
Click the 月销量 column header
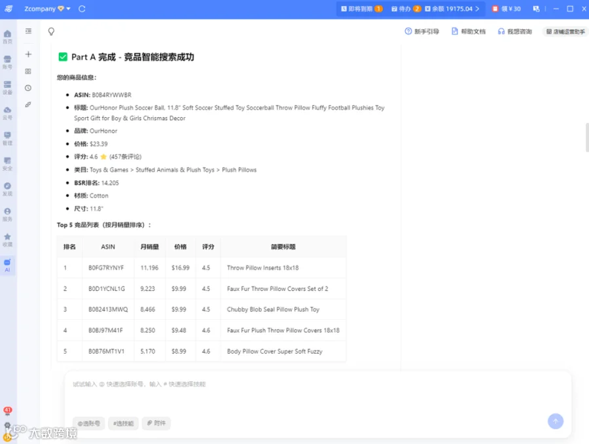click(149, 247)
